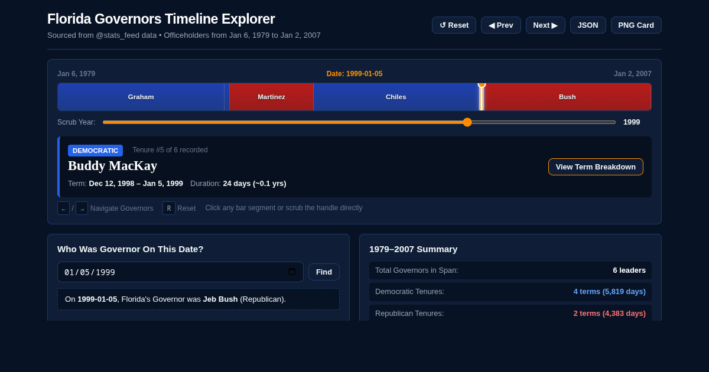Select the Chiles segment on the timeline
The height and width of the screenshot is (372, 709).
pyautogui.click(x=396, y=97)
